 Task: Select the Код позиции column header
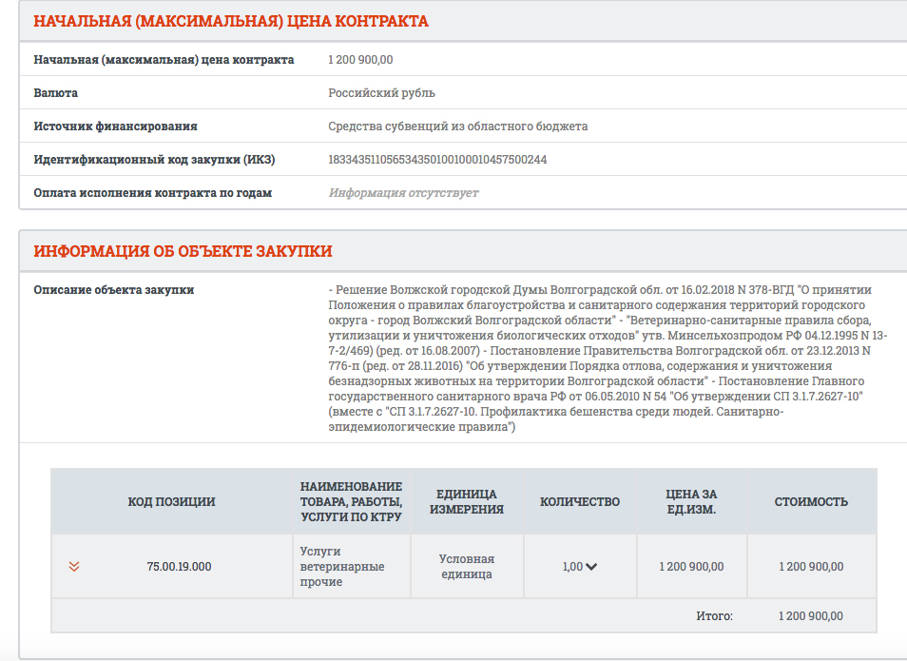point(171,502)
